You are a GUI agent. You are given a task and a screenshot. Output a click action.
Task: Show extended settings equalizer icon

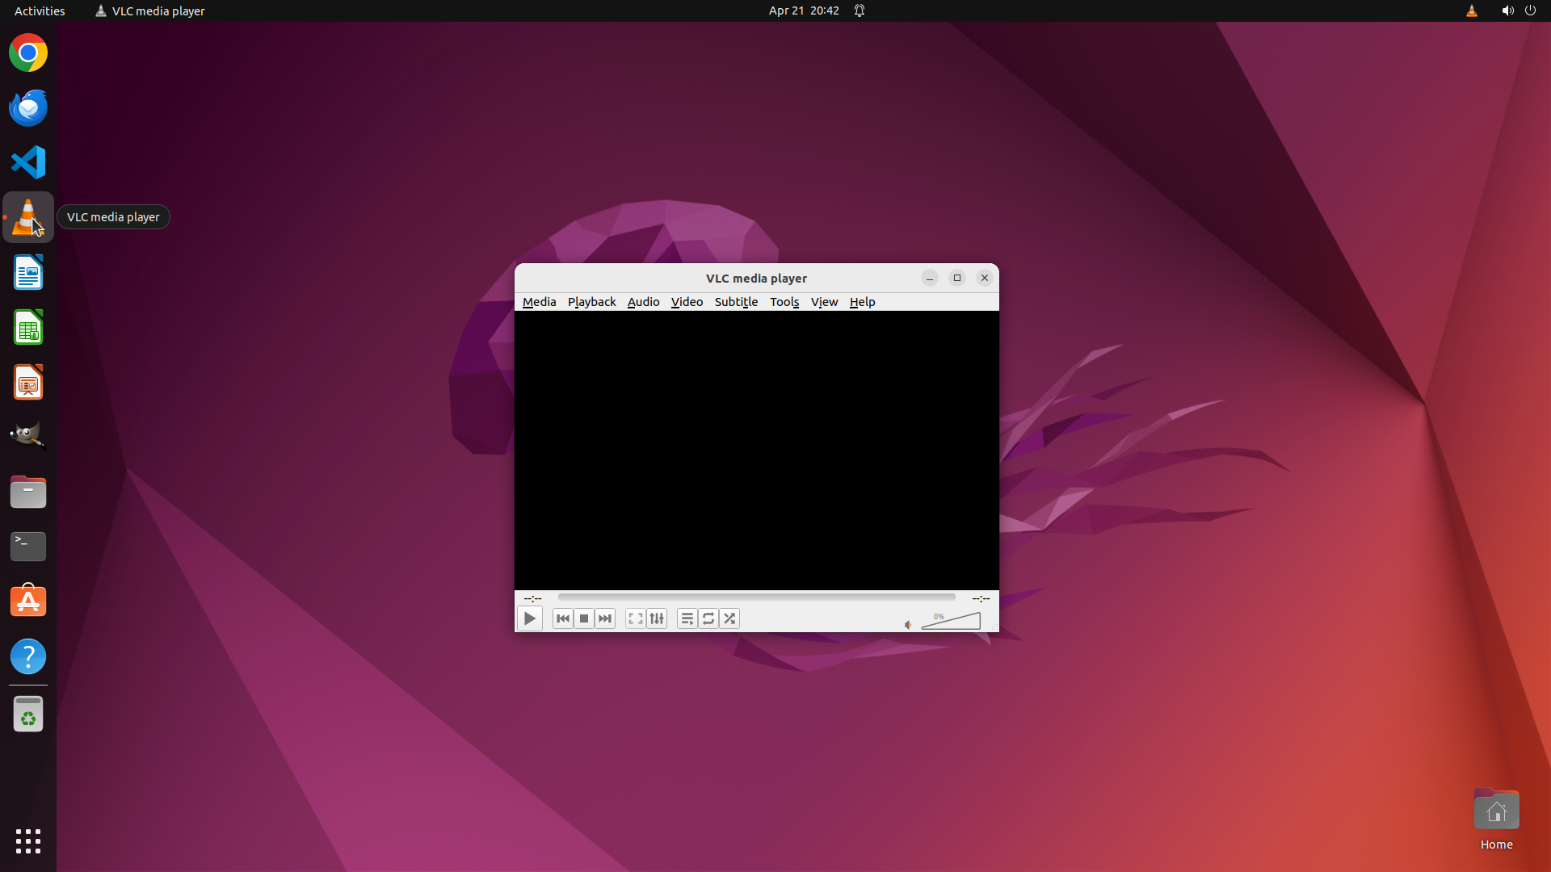[657, 618]
